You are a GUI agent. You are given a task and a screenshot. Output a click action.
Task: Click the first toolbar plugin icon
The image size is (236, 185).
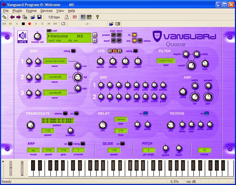point(4,17)
